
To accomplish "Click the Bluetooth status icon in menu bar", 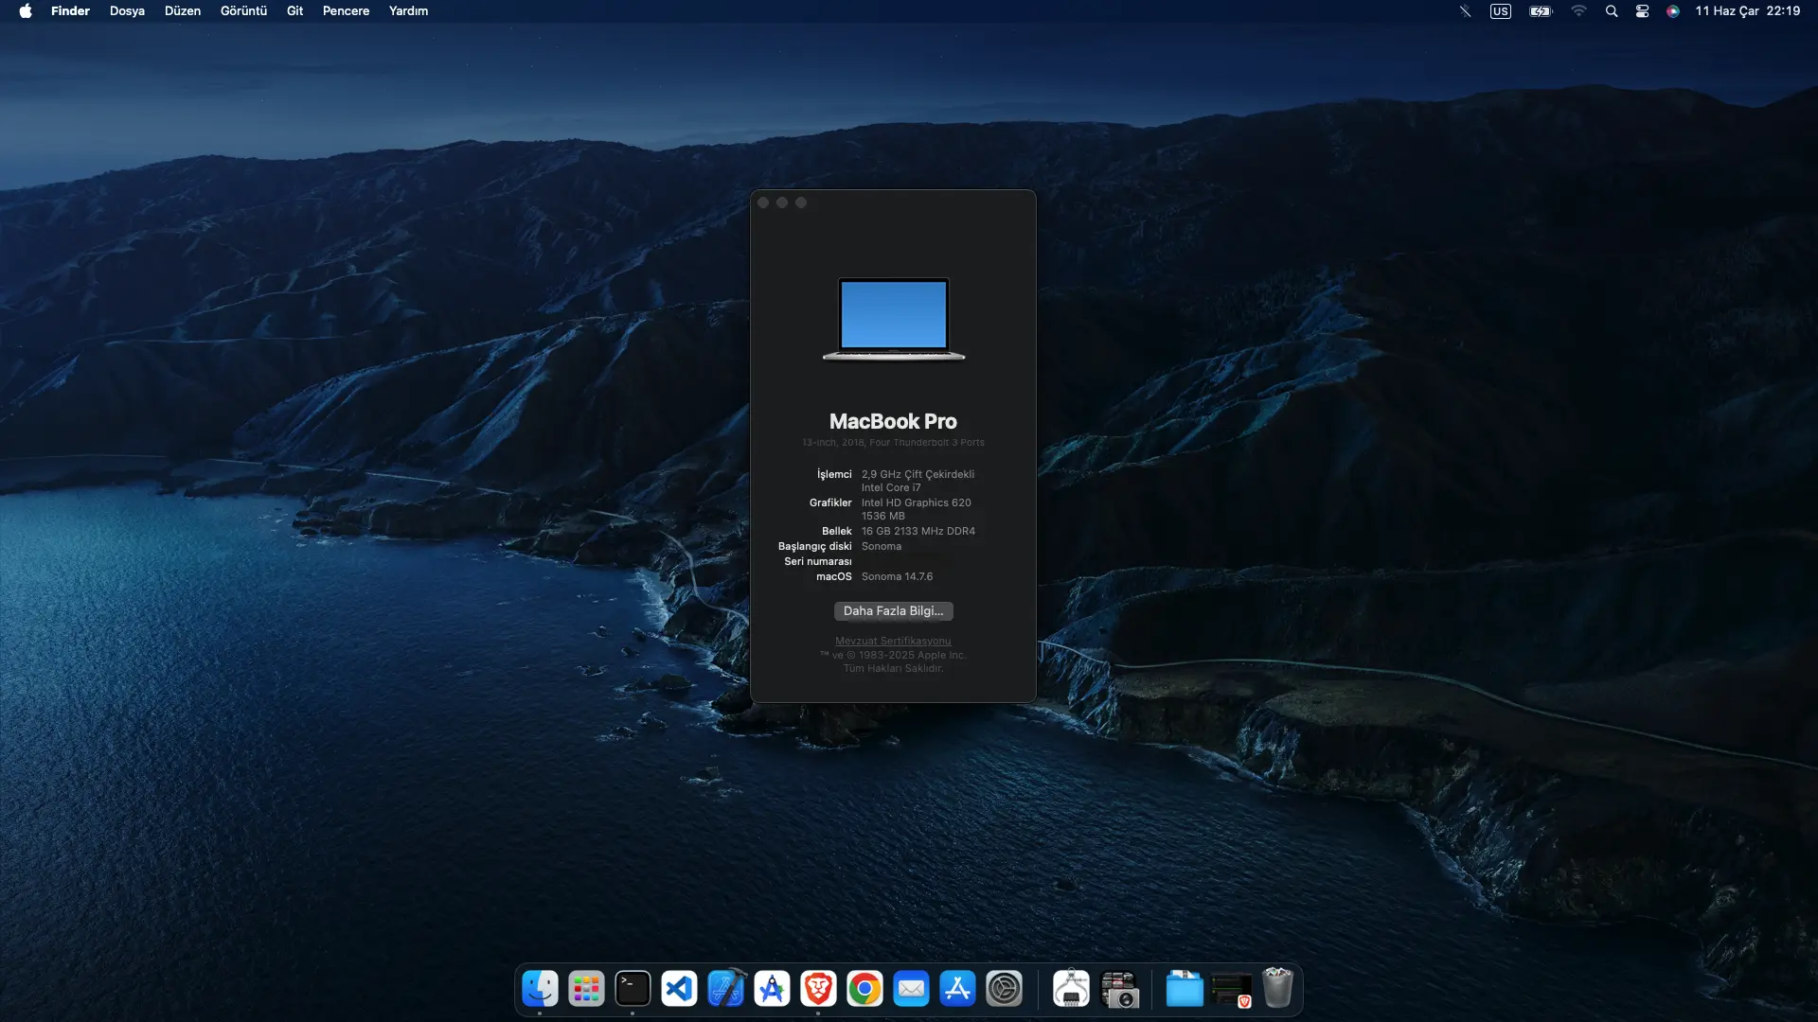I will (1465, 11).
